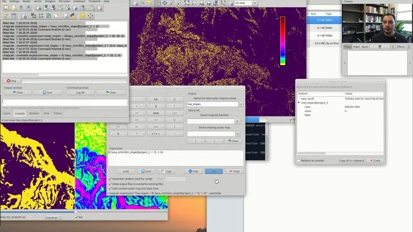413x232 pixels.
Task: Click the expression text area
Action: [x=176, y=158]
